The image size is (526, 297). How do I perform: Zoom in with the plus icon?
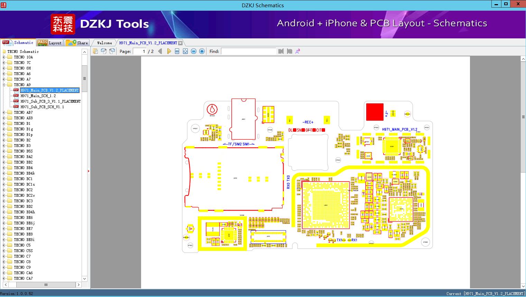[202, 51]
